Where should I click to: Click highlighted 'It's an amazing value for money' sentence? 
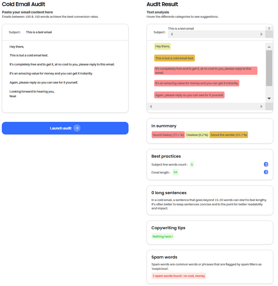(197, 83)
